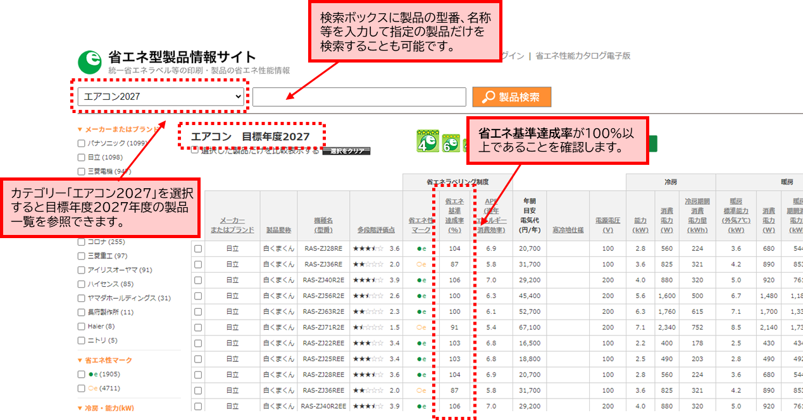Sort by 年間目安電気代 column header
This screenshot has height=420, width=803.
pyautogui.click(x=529, y=215)
